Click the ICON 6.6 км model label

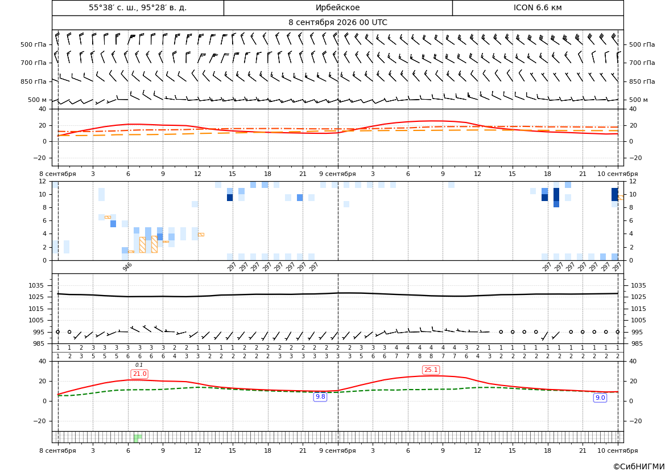538,7
